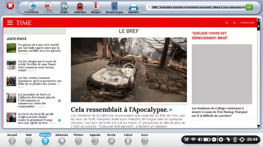Viewport: 263px width, 147px height.
Task: Open the trash bin tray icon
Action: pos(235,139)
